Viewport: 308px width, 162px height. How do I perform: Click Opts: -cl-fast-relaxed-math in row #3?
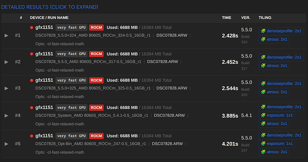click(60, 97)
